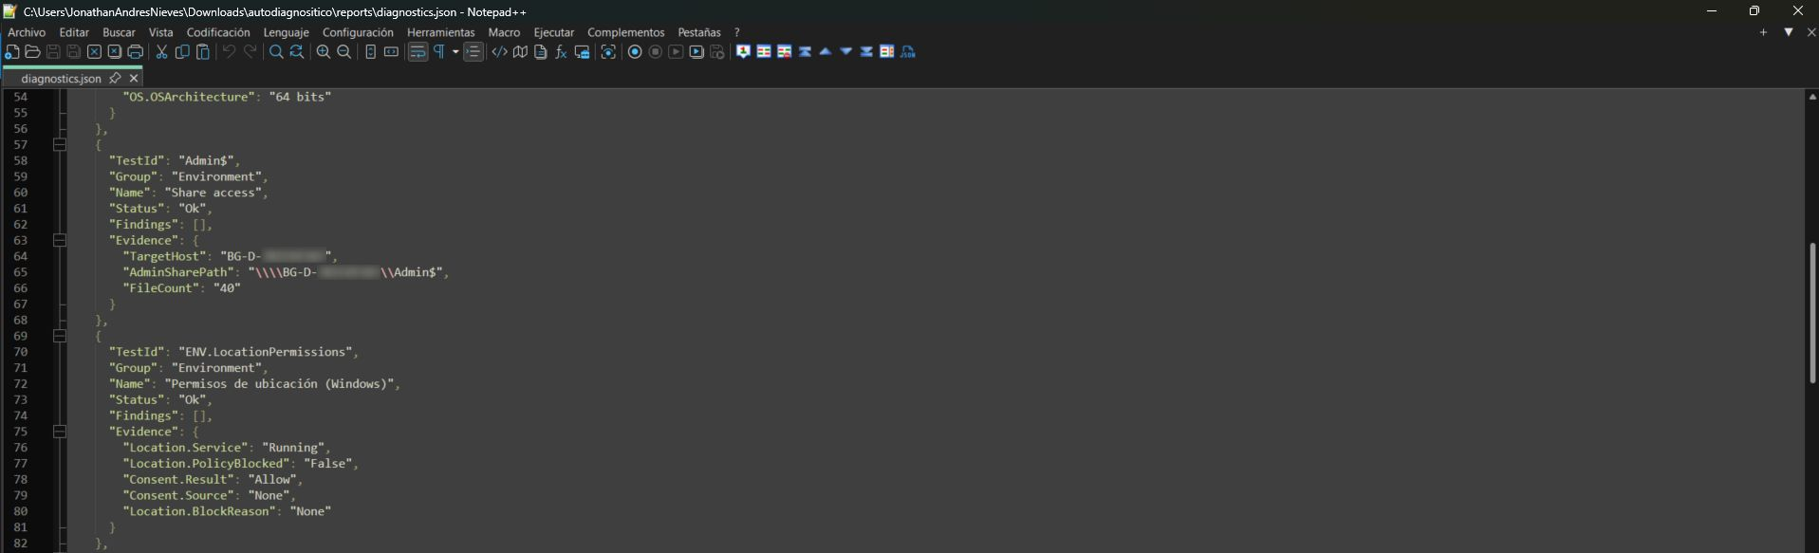Open the Codificación menu
Viewport: 1819px width, 553px height.
218,32
